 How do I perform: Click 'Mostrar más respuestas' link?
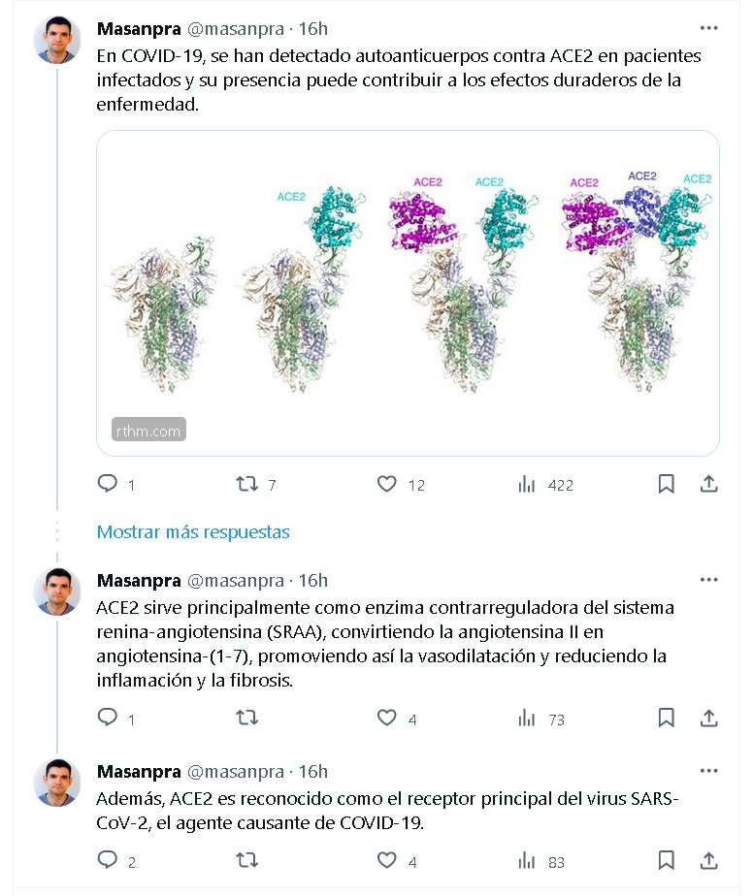coord(193,531)
